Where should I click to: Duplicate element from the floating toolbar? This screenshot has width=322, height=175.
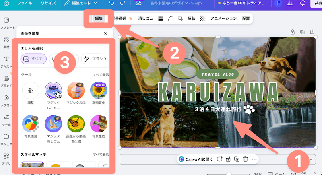[x=237, y=159]
